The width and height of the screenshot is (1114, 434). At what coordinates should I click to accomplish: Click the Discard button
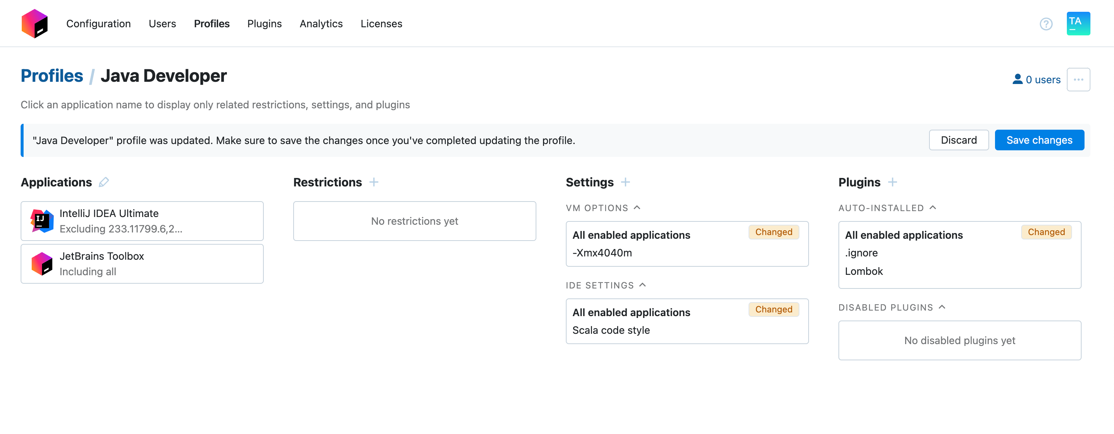point(958,140)
